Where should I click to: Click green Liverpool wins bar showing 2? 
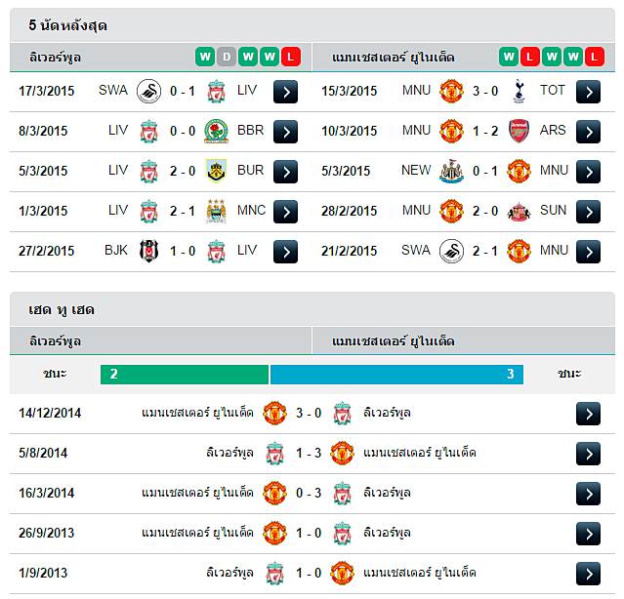coord(185,375)
